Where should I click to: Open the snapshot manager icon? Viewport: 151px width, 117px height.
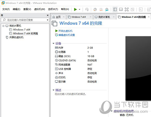(107, 9)
